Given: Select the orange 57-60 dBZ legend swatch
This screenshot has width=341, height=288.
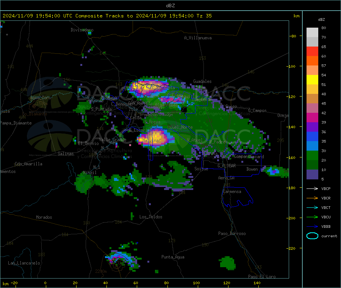Looking at the screenshot, I should (312, 61).
